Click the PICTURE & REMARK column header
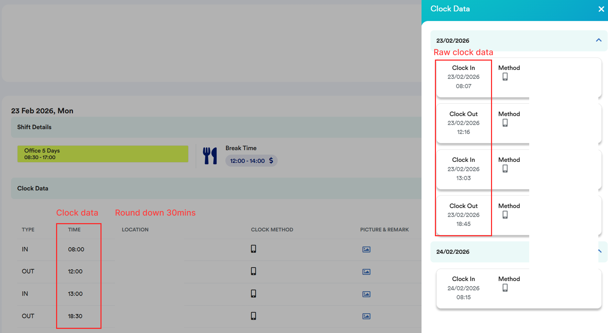Viewport: 608px width, 333px height. 385,230
